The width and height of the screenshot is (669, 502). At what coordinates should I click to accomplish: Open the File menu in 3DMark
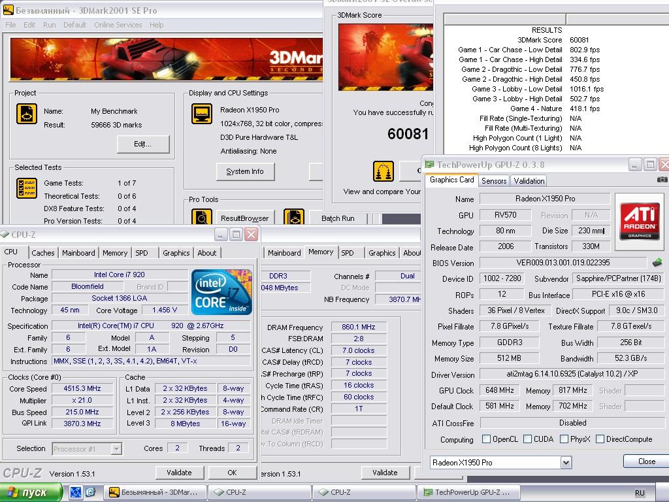[x=10, y=25]
